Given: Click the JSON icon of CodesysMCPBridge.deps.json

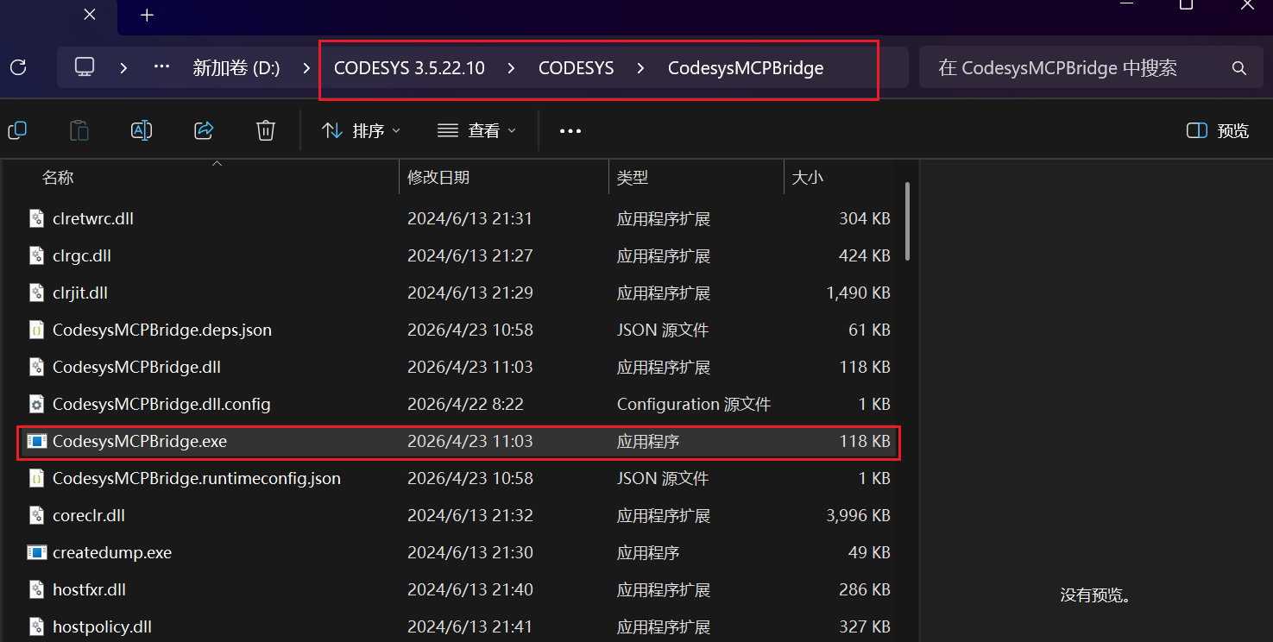Looking at the screenshot, I should [x=36, y=330].
